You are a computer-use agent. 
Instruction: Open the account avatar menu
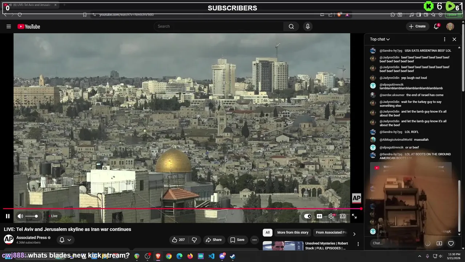click(x=450, y=26)
